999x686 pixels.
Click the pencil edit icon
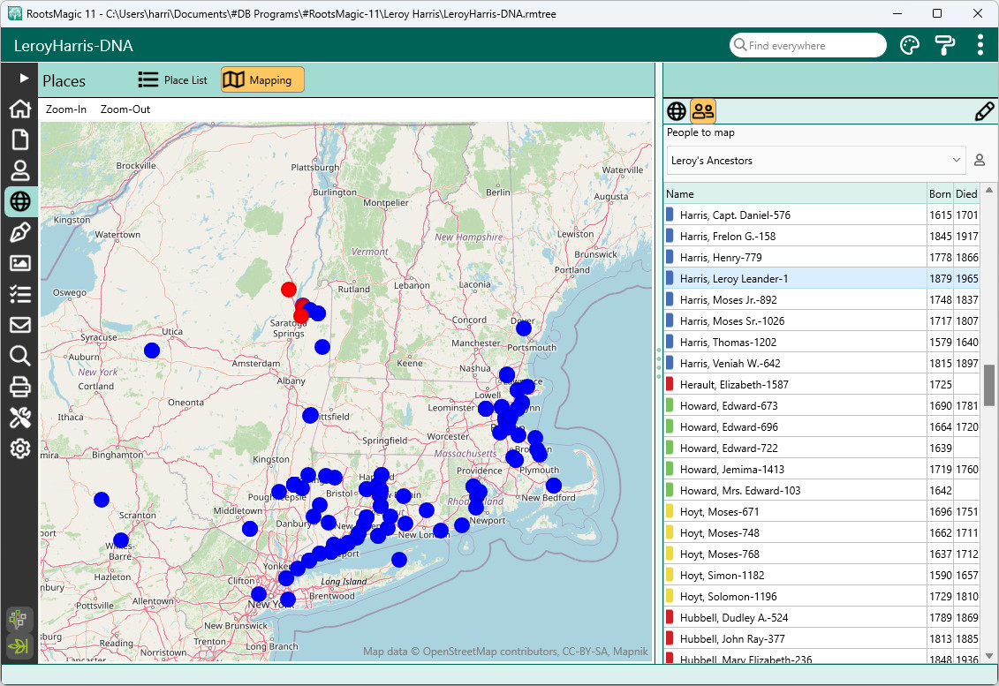pyautogui.click(x=984, y=111)
